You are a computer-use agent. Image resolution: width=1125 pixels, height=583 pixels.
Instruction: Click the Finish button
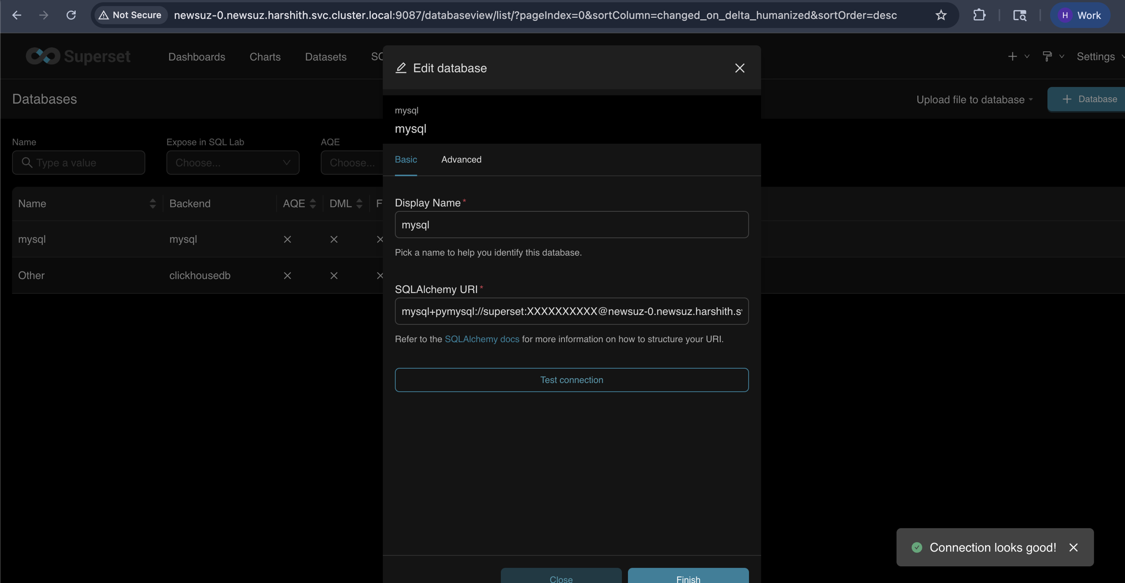click(x=688, y=576)
